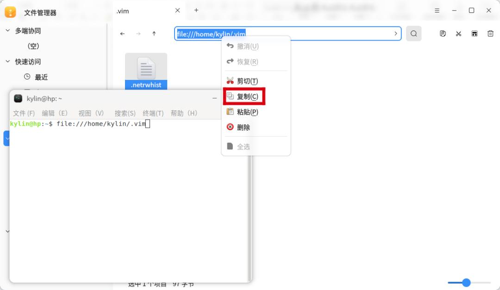The image size is (500, 290).
Task: Click the copy icon on the file manager toolbar
Action: pyautogui.click(x=443, y=33)
